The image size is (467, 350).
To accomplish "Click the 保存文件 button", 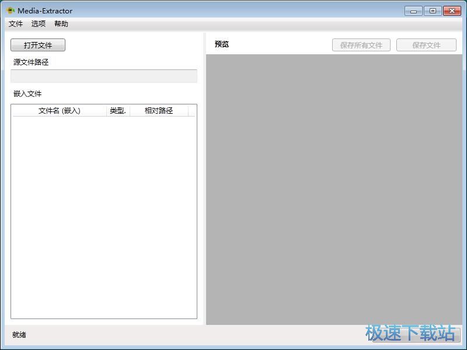I will tap(427, 45).
